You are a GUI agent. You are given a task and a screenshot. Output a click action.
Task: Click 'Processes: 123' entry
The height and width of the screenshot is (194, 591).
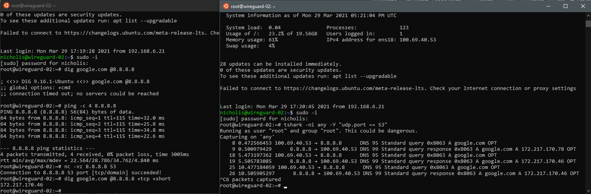pyautogui.click(x=368, y=28)
